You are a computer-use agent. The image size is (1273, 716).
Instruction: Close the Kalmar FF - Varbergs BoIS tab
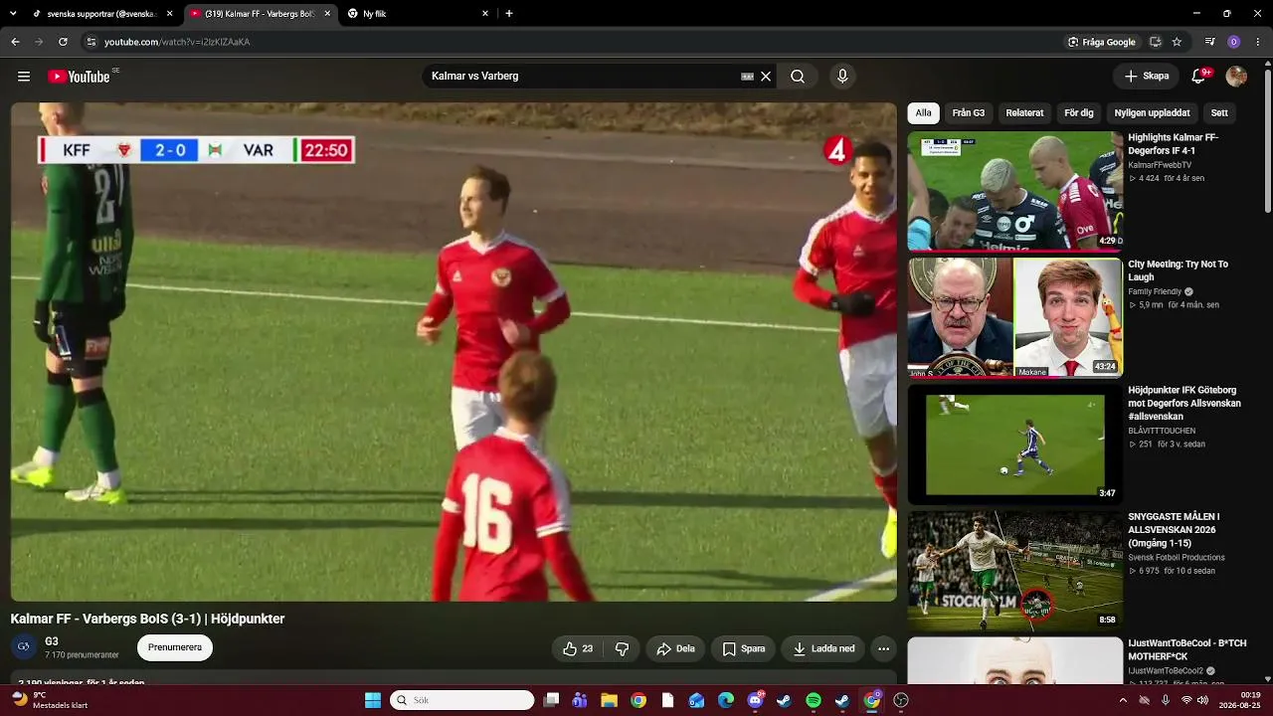327,14
